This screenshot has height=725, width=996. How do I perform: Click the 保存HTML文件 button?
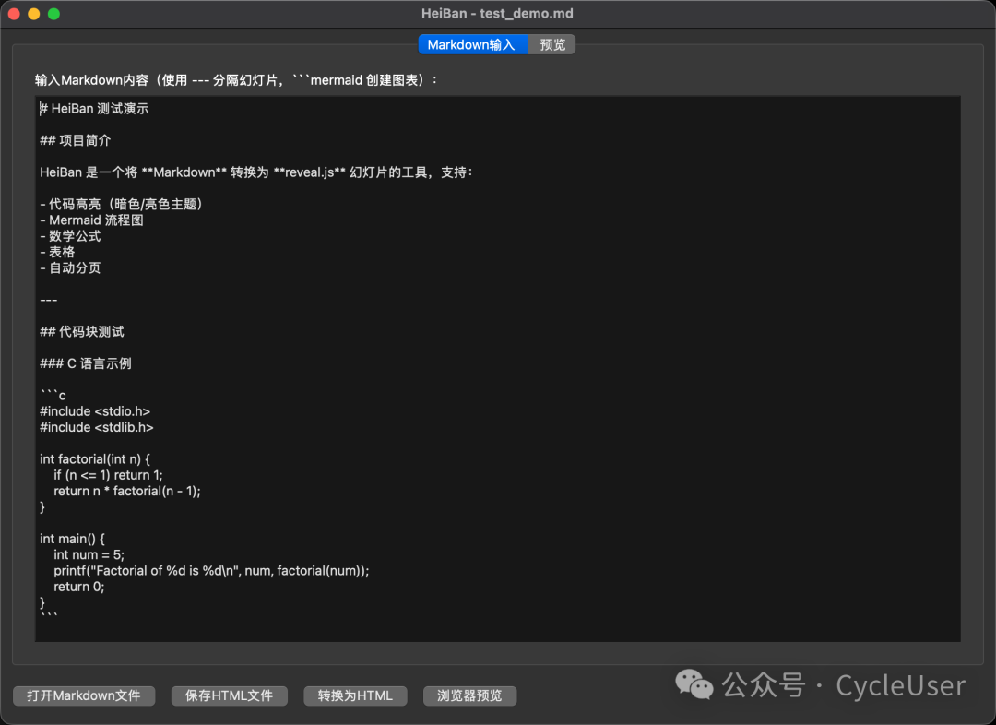[230, 695]
